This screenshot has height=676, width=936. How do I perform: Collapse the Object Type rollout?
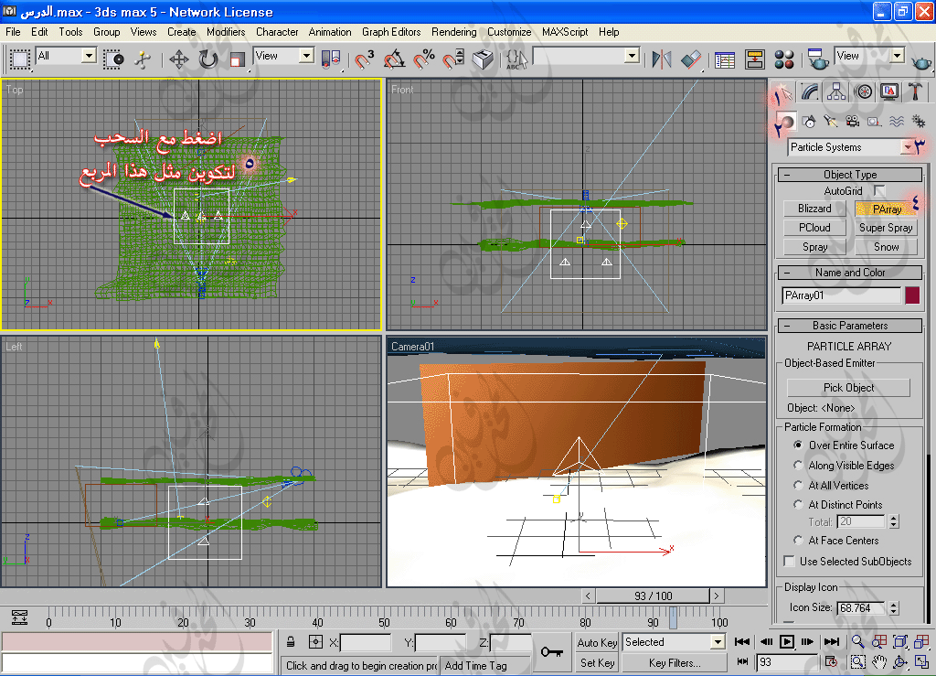[850, 175]
